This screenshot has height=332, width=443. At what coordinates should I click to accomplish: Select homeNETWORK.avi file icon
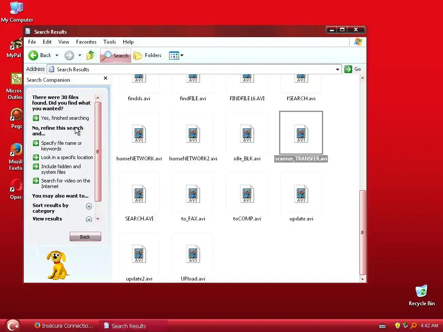(139, 134)
